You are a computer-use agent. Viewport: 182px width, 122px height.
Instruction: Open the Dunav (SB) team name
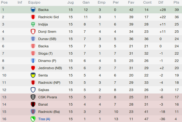point(47,39)
